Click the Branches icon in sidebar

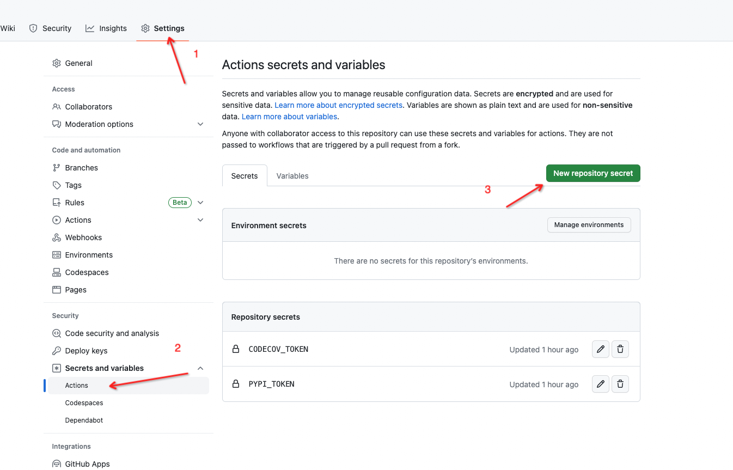tap(57, 168)
